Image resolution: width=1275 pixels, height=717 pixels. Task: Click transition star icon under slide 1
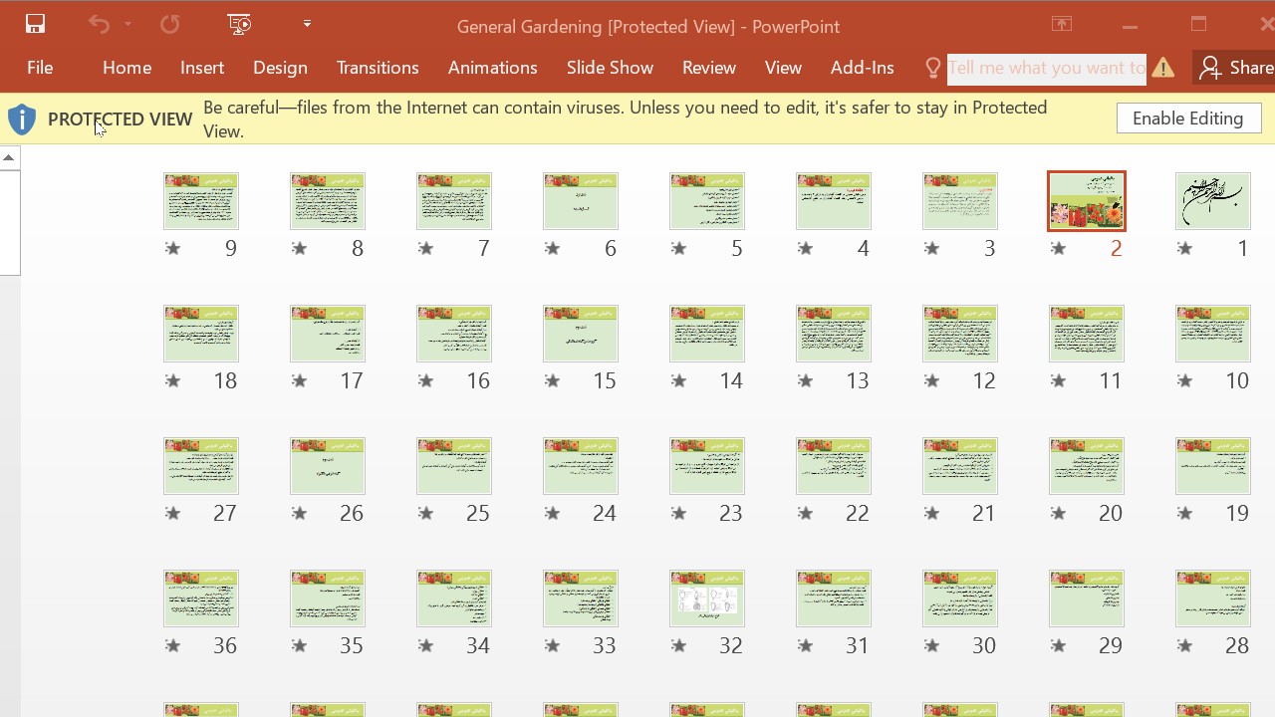(1184, 248)
